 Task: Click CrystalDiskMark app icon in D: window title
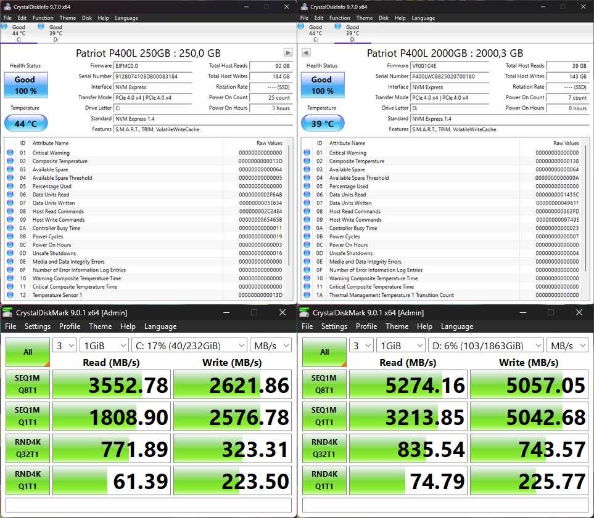tap(304, 312)
